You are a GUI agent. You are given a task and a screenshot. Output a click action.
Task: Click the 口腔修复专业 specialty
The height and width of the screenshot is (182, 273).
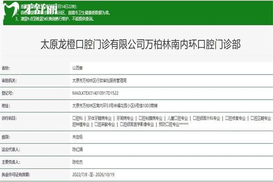[x=235, y=118]
